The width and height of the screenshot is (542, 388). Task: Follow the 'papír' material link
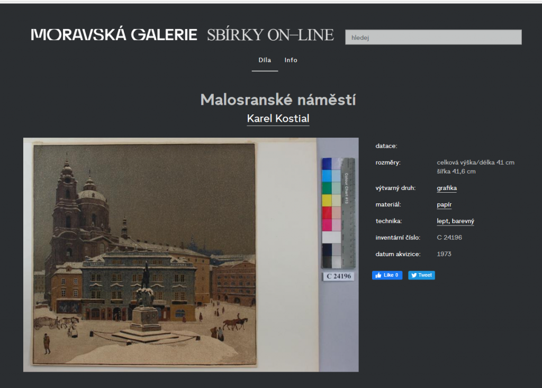pos(444,205)
